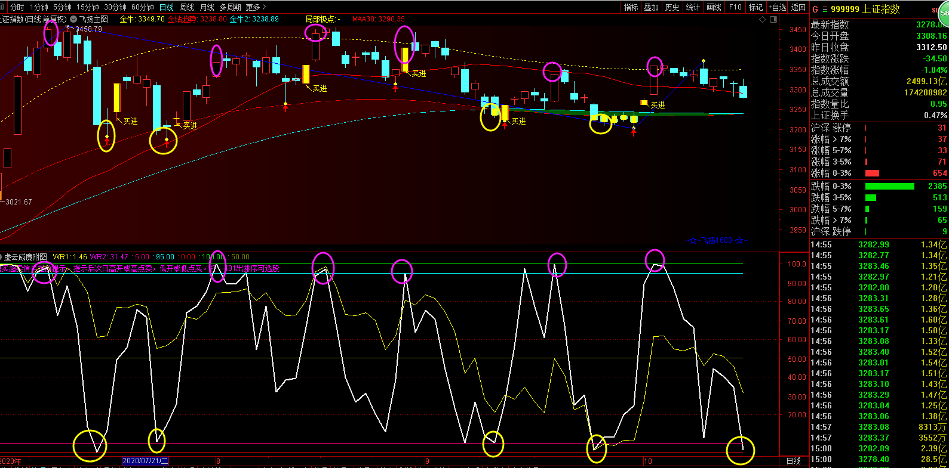Click the 沪深 涨停 row
The image size is (949, 468).
pyautogui.click(x=879, y=128)
